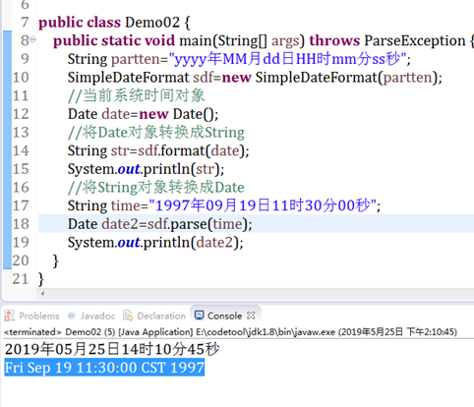
Task: Click the Console monitor icon
Action: pyautogui.click(x=199, y=316)
